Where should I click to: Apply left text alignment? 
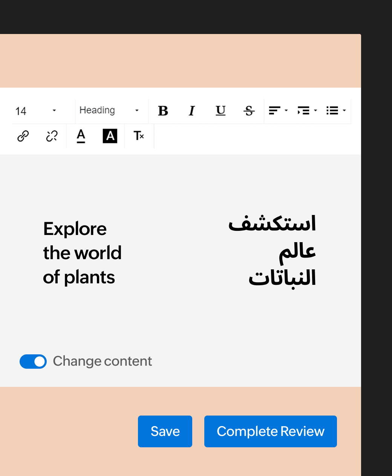tap(275, 111)
